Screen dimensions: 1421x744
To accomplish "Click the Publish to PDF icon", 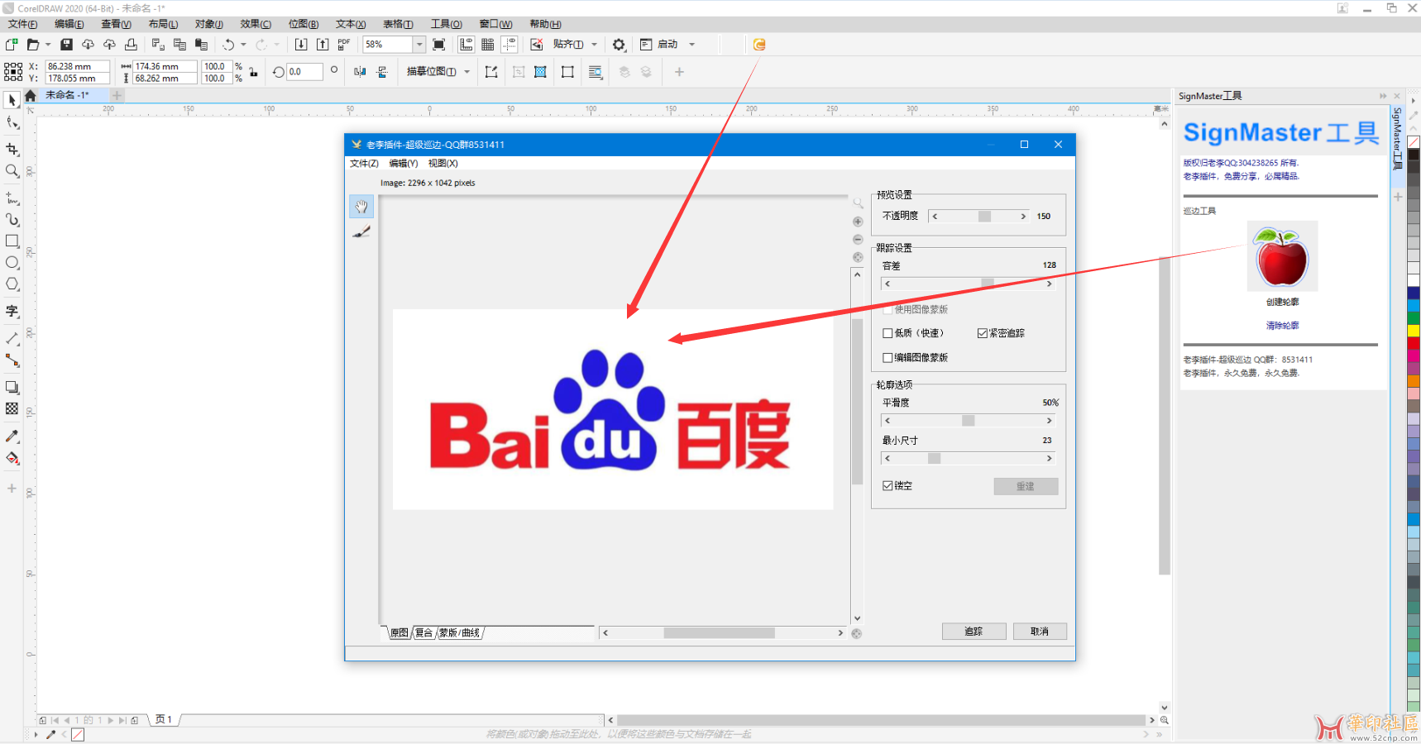I will (344, 45).
